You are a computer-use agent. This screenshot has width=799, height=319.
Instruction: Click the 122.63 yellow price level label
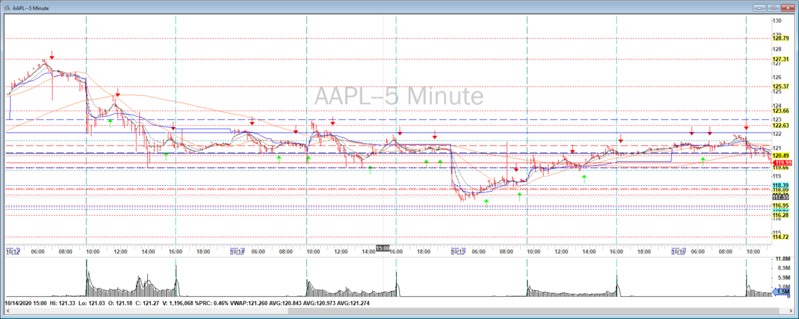(x=780, y=125)
